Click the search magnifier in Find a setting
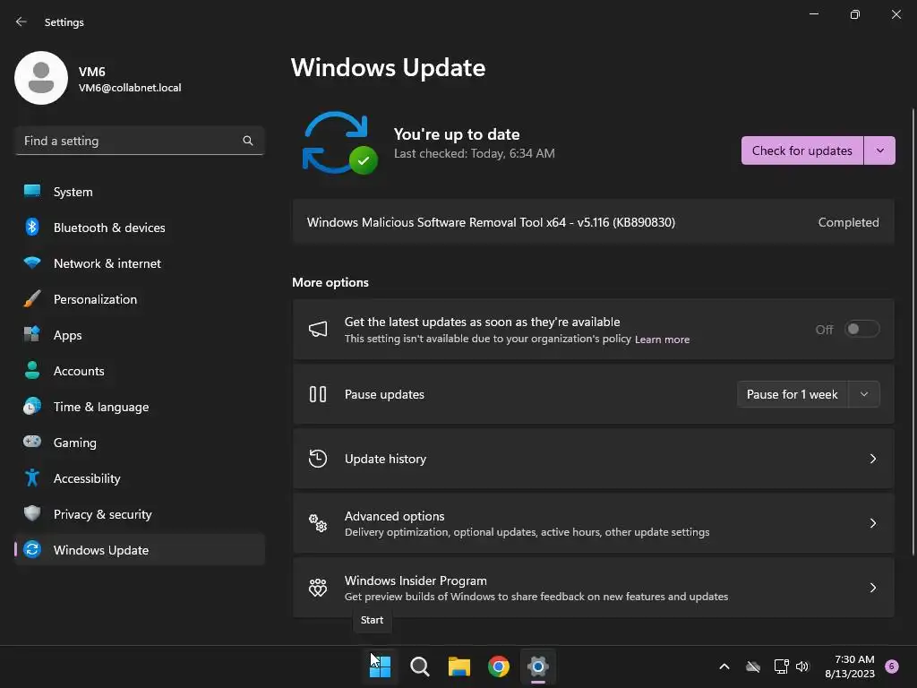Screen dimensions: 917x688 tap(248, 141)
